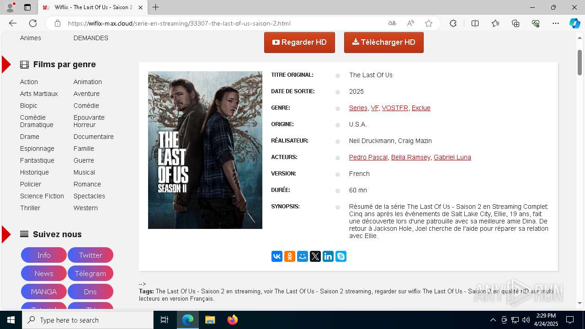Share on LinkedIn icon
This screenshot has height=329, width=585.
(x=328, y=256)
